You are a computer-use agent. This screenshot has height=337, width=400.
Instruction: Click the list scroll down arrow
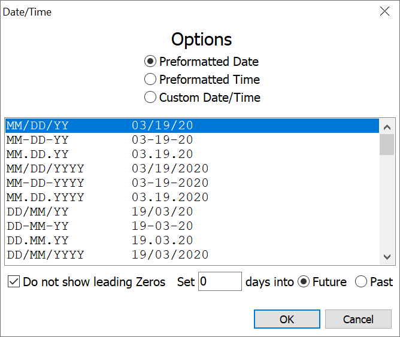point(387,257)
